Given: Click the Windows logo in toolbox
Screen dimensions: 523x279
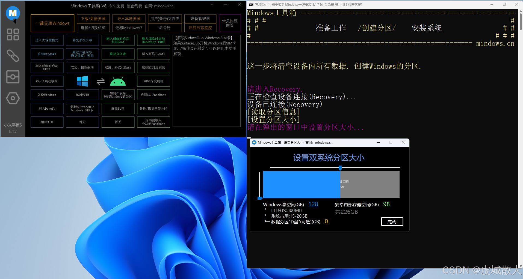Looking at the screenshot, I should [82, 81].
